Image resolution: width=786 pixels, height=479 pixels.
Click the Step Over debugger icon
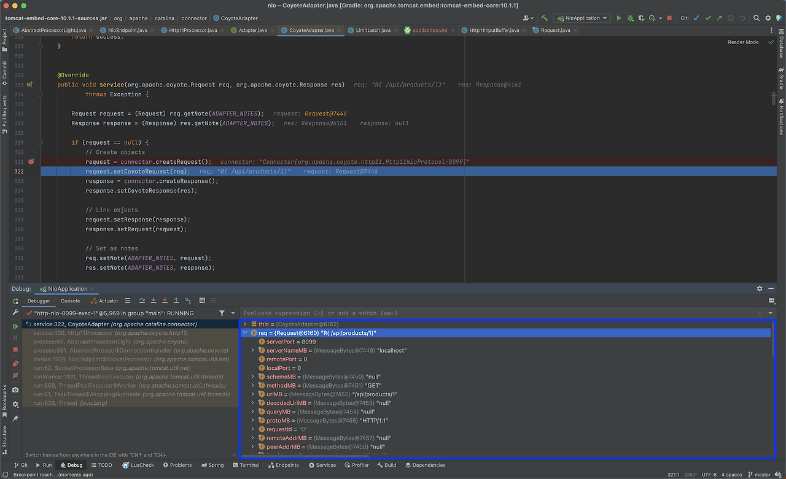(x=142, y=301)
